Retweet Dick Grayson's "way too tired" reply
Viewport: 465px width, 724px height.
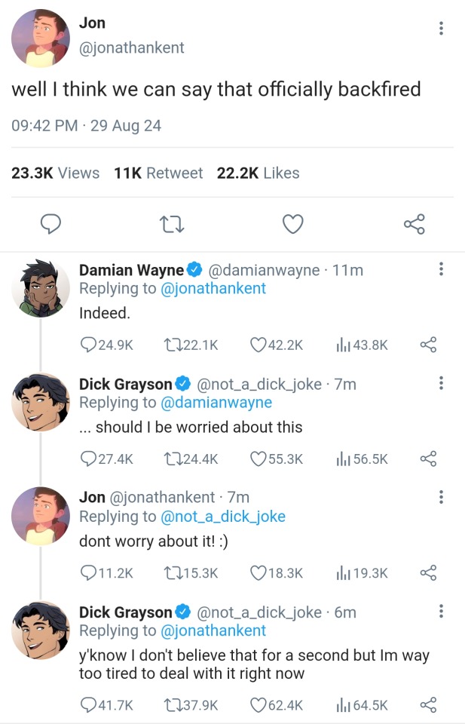172,704
